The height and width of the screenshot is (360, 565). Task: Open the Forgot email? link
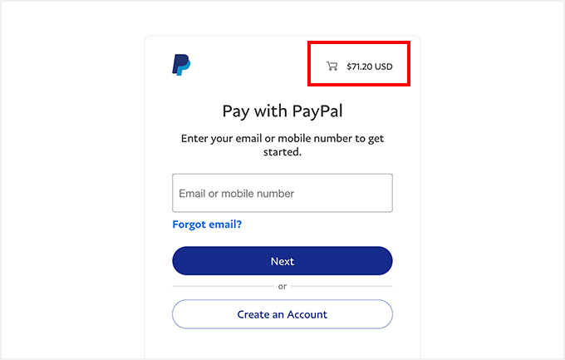207,224
